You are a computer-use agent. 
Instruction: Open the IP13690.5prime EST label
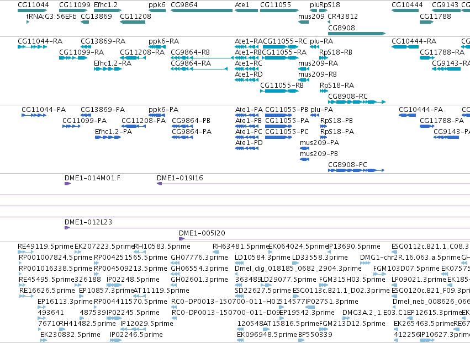coord(355,246)
